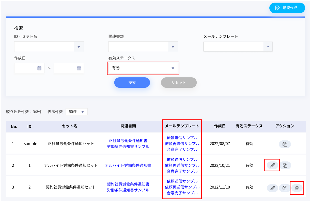Edit the 契約社員労働条件通知セット row
The image size is (311, 202).
point(272,188)
